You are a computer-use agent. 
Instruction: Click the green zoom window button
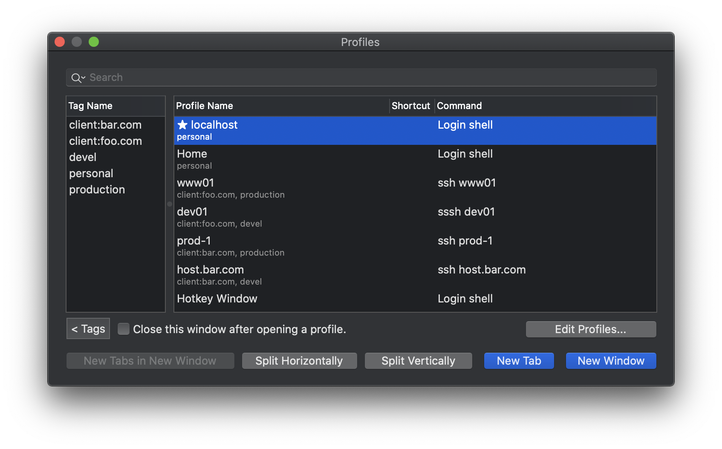[94, 42]
